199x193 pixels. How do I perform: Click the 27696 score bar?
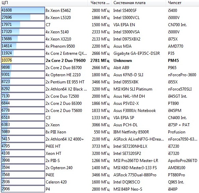click(x=23, y=17)
